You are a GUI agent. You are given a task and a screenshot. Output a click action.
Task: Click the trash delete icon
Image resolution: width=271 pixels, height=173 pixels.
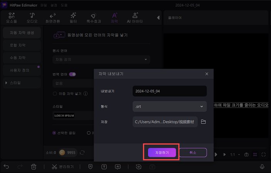34,166
